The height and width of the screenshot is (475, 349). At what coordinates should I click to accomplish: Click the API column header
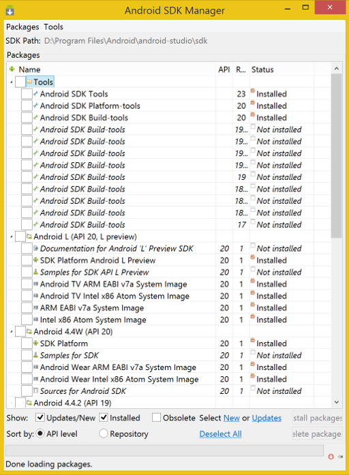click(x=224, y=70)
